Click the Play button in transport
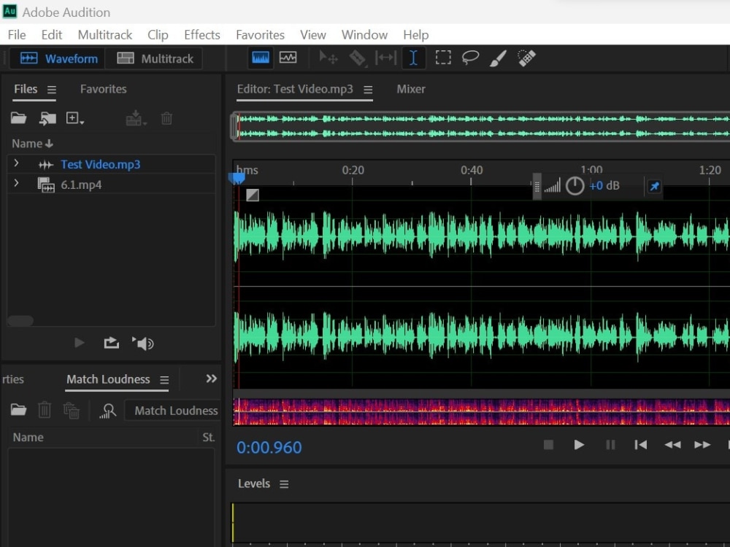Viewport: 730px width, 547px height. tap(579, 445)
